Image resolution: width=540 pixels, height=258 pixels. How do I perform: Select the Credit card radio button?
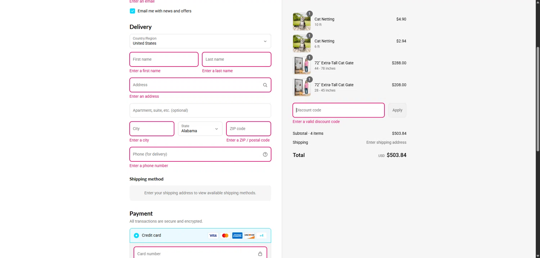pyautogui.click(x=136, y=236)
